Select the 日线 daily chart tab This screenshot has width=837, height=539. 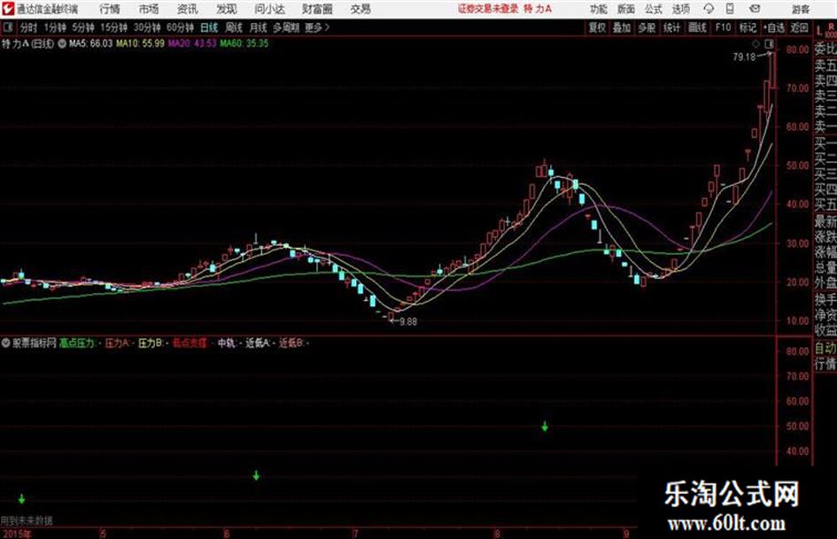tap(209, 27)
